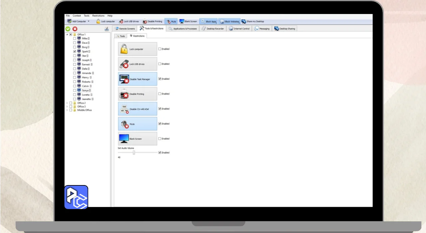Screen dimensions: 426x233
Task: Click the Disable Task Manager restriction button
Action: tap(137, 79)
